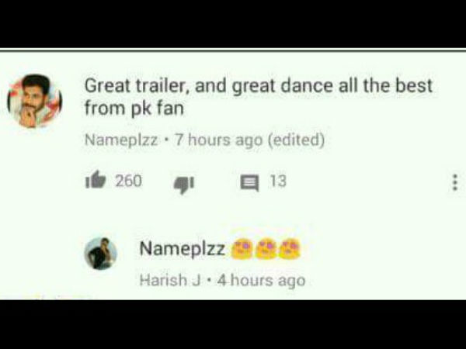Open Harish J's round profile picture
The width and height of the screenshot is (466, 349).
[x=100, y=254]
